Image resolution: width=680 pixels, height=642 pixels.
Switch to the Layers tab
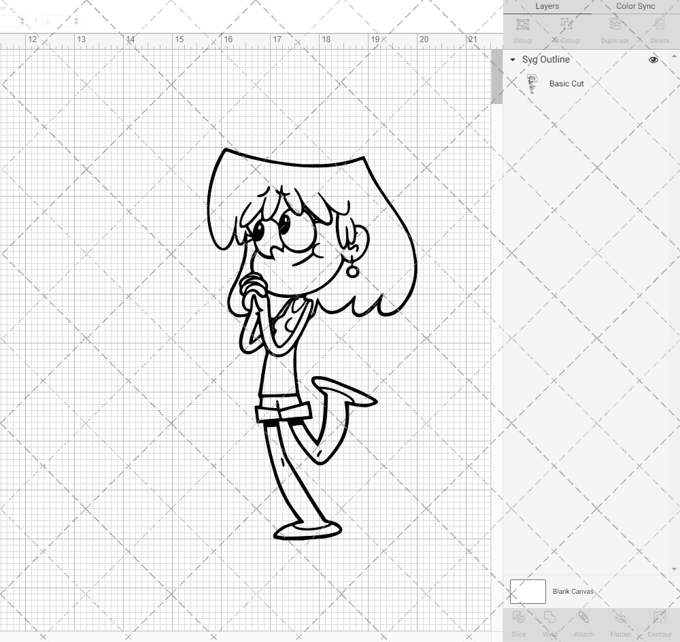click(547, 6)
